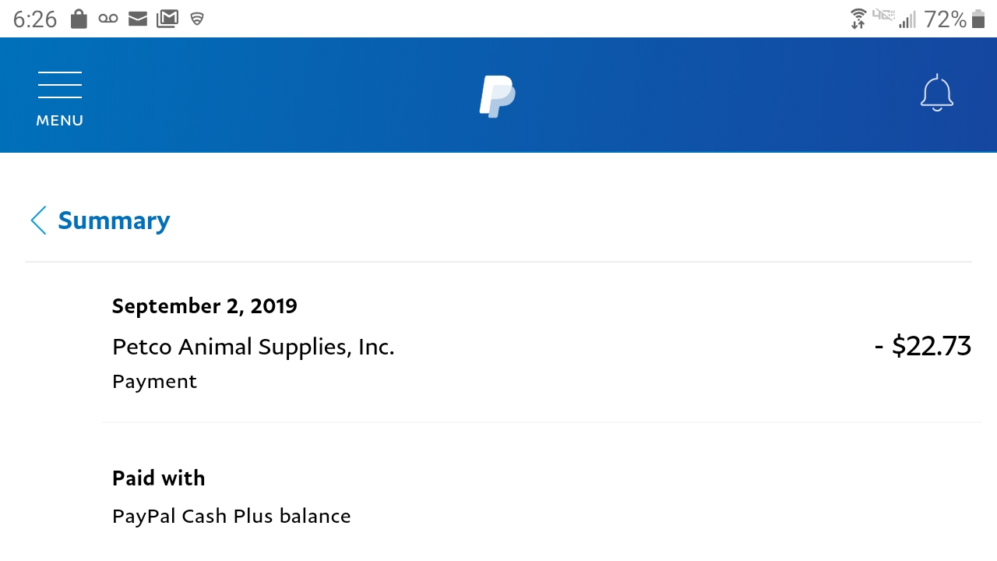Tap the envelope mail status icon
This screenshot has width=997, height=561.
[138, 19]
